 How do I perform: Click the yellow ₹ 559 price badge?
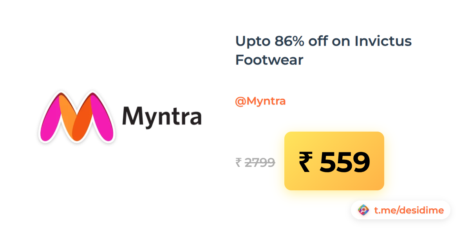coord(334,161)
